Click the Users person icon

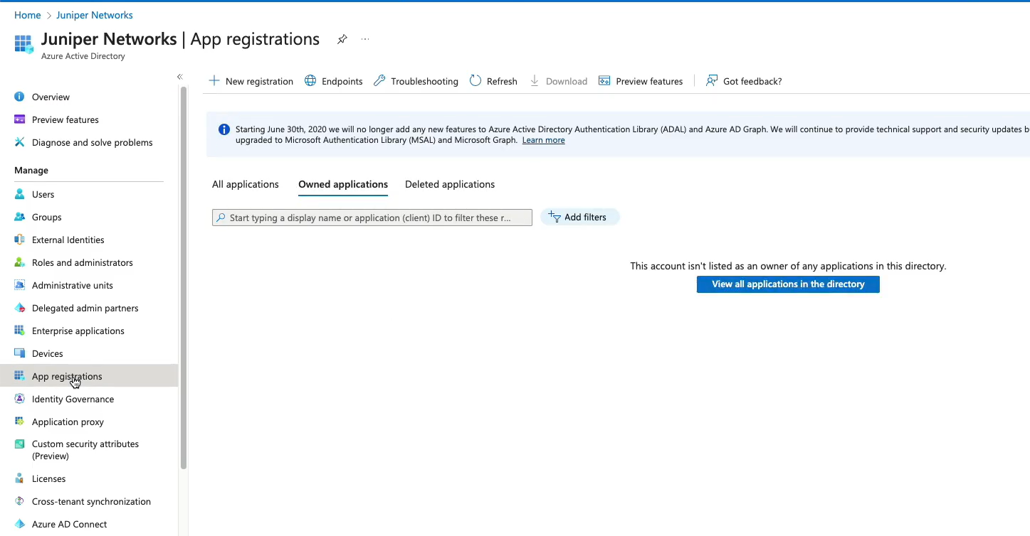[19, 194]
